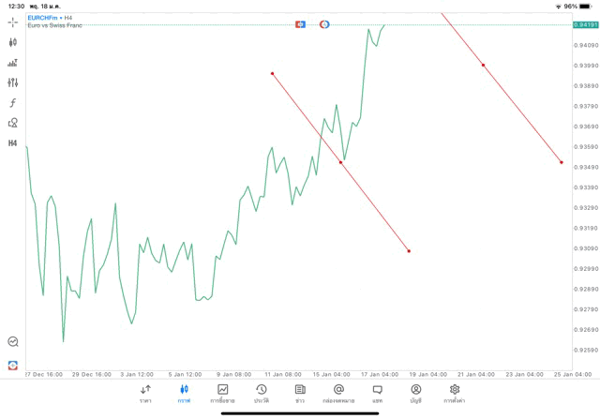The image size is (600, 419).
Task: Open the ประวัติ (History) tab
Action: 262,394
